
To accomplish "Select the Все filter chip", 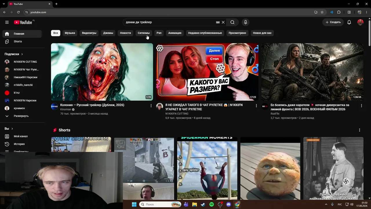I will (56, 33).
